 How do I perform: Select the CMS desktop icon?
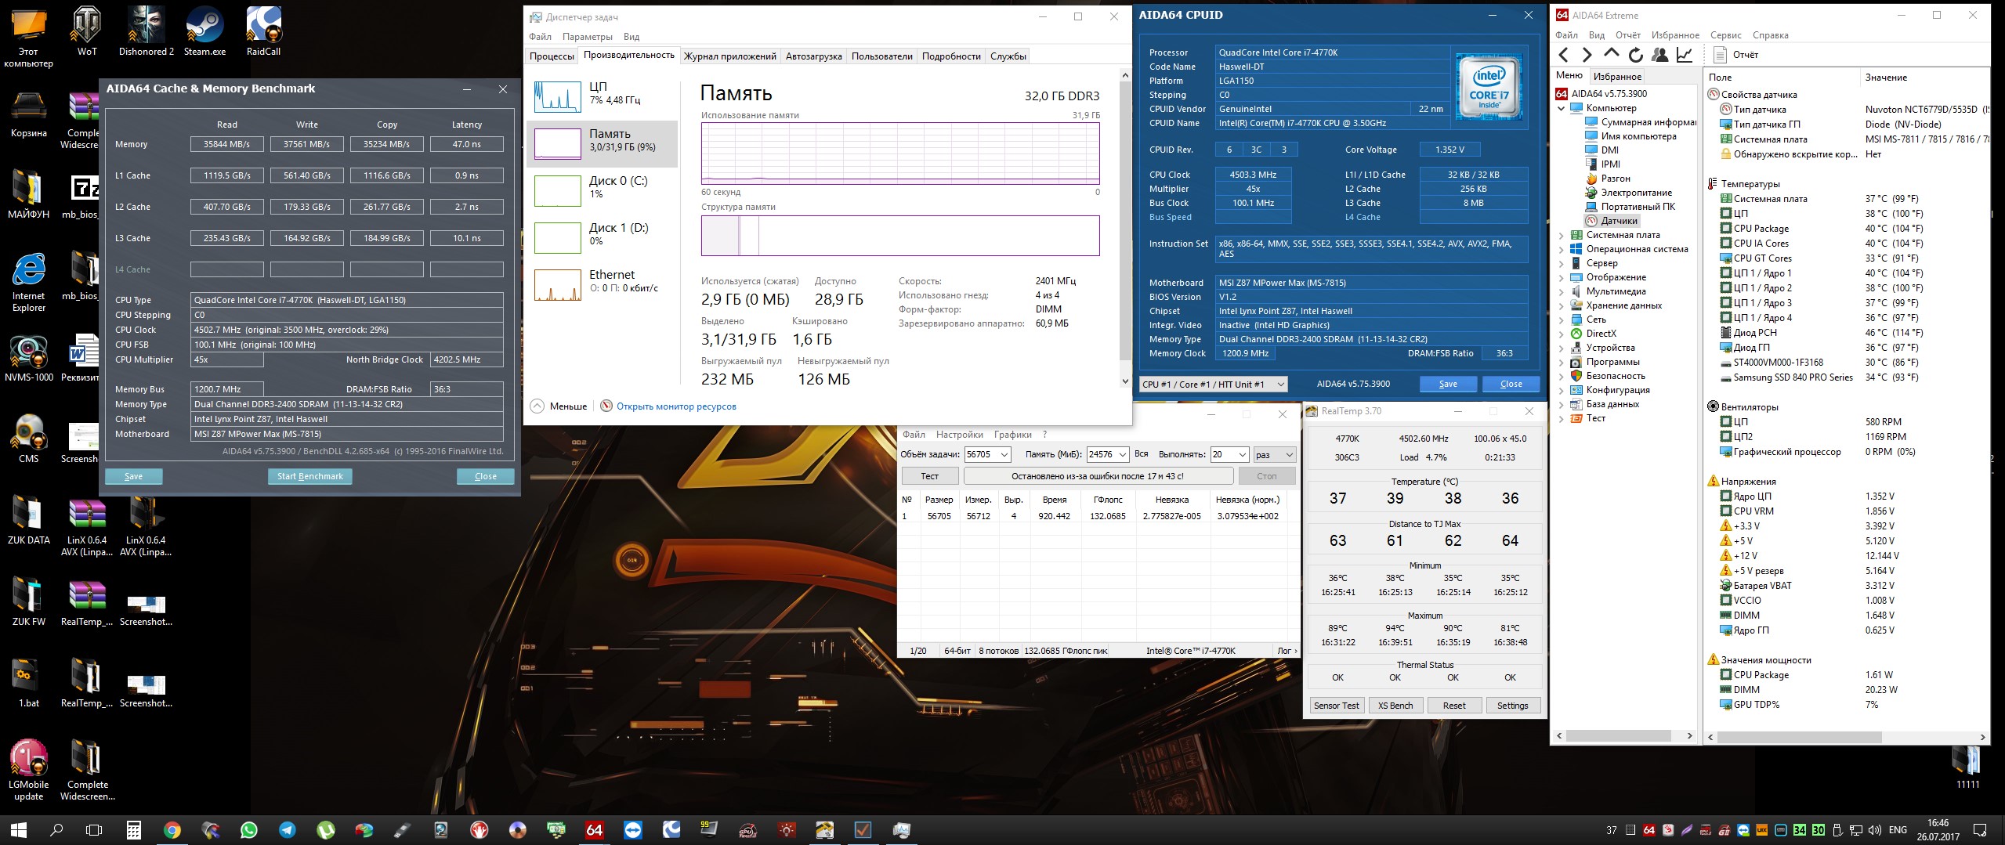pyautogui.click(x=28, y=440)
